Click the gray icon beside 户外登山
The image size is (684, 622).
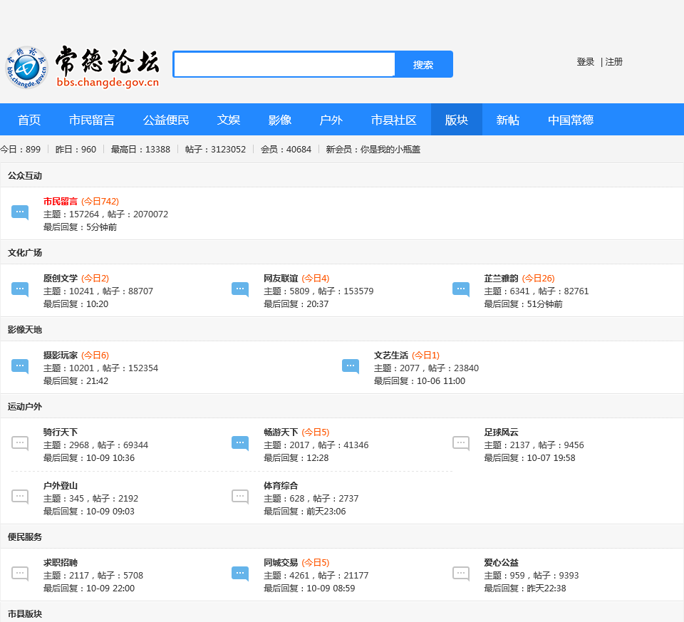20,497
